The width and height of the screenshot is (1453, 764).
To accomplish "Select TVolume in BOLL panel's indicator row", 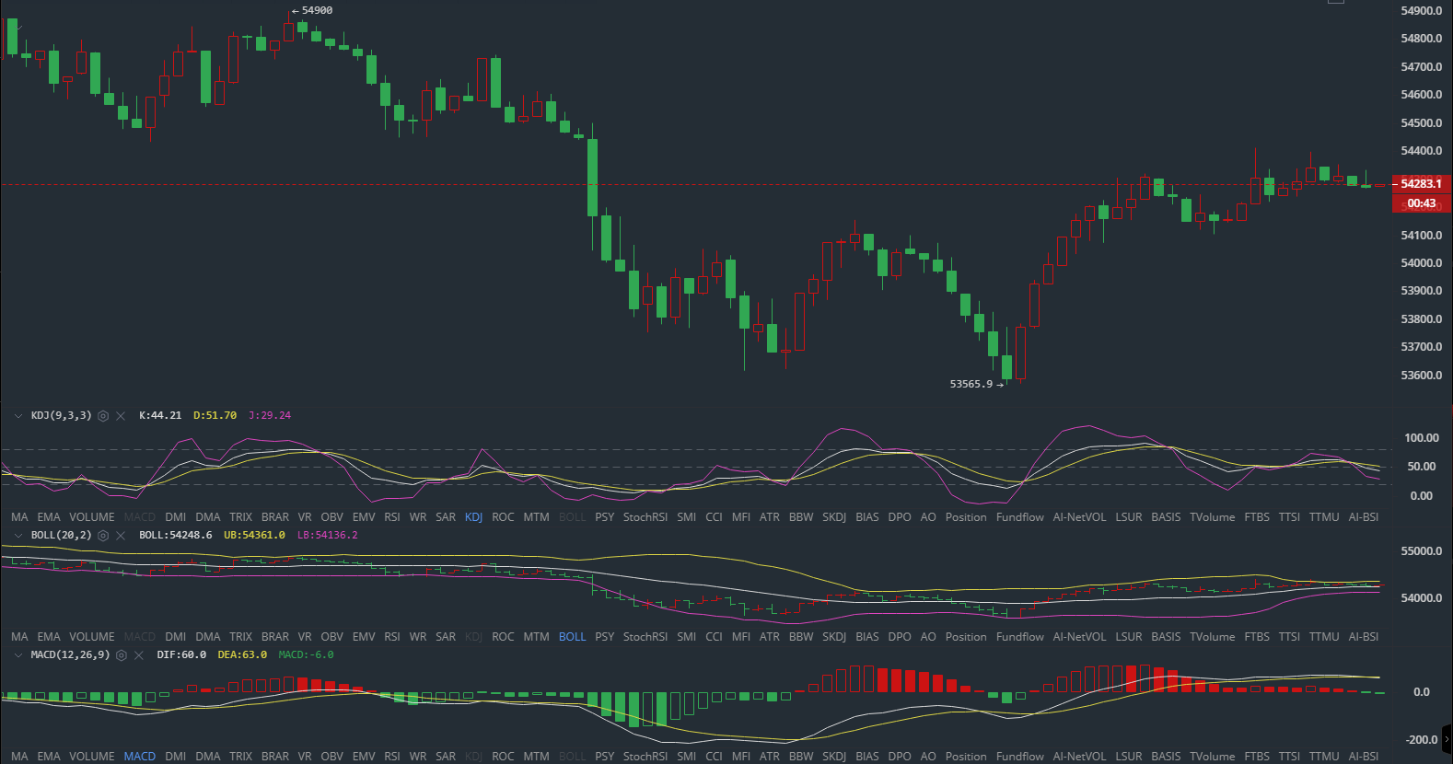I will [1212, 637].
